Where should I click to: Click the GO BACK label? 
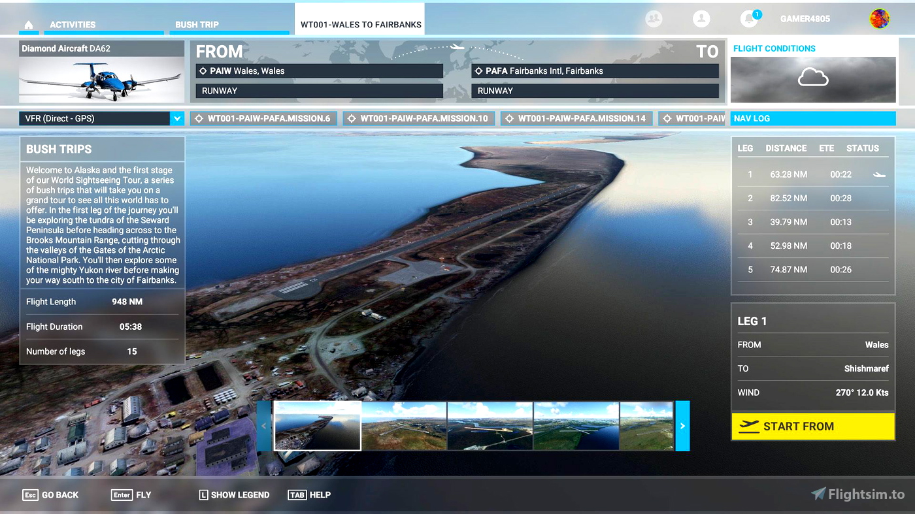coord(60,495)
